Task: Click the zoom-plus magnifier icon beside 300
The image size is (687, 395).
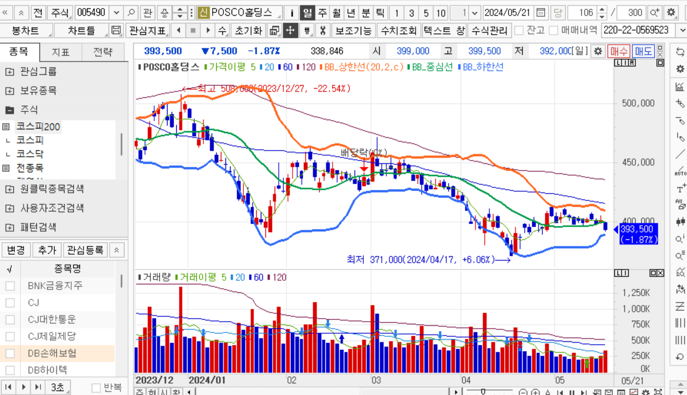Action: pos(654,13)
